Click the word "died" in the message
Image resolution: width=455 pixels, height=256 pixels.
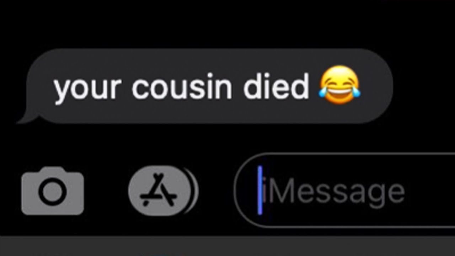click(276, 86)
